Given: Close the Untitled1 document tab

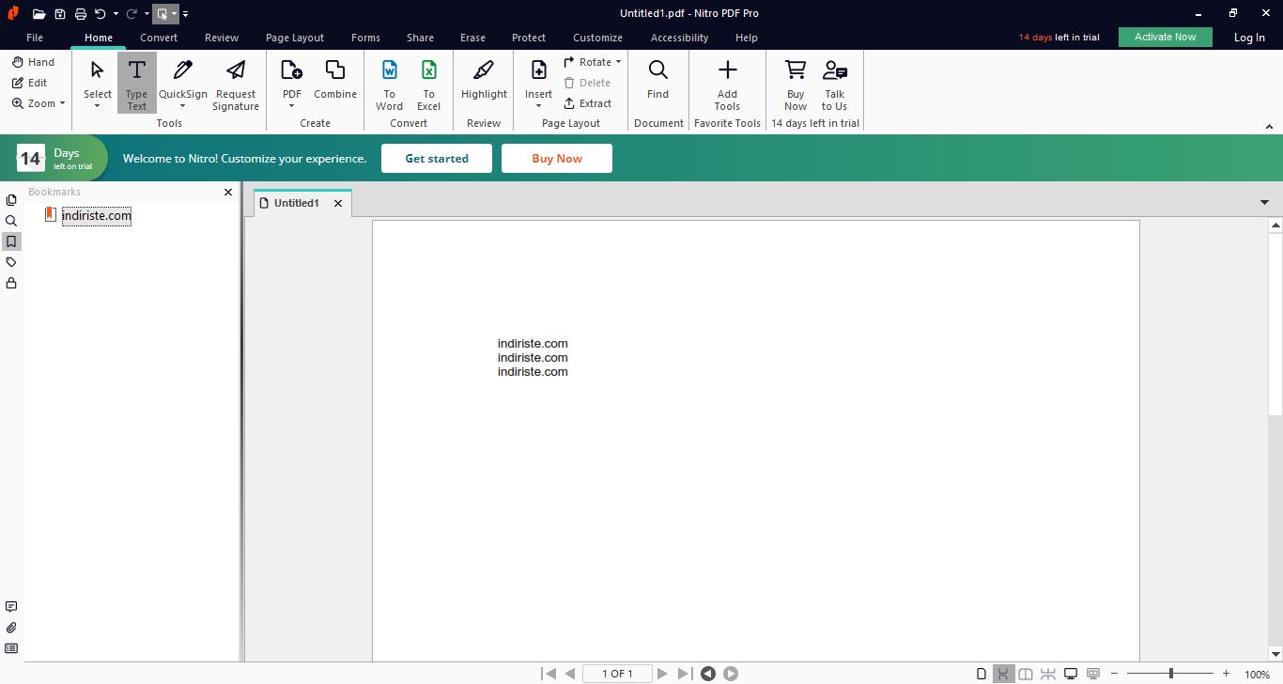Looking at the screenshot, I should pyautogui.click(x=338, y=203).
